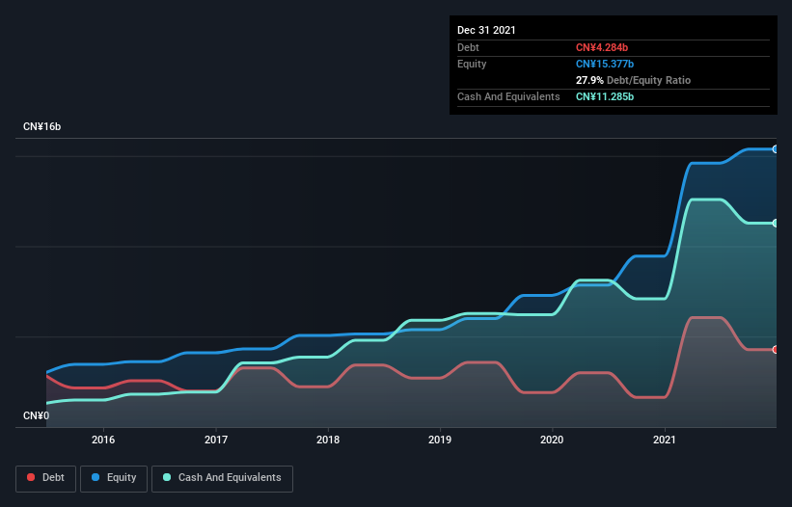Click the red Debt legend dot
Screen dimensions: 792x507
[x=31, y=477]
